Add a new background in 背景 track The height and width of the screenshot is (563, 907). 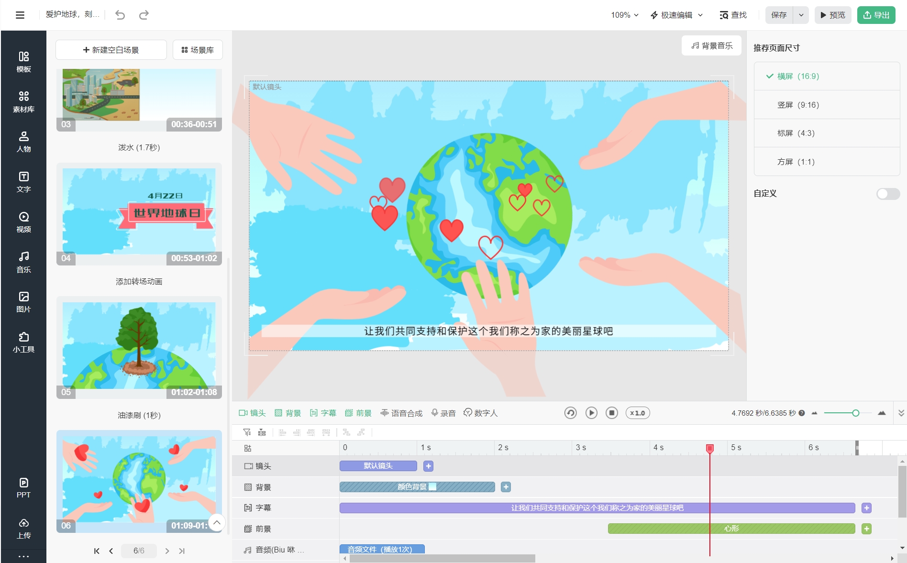click(x=506, y=487)
